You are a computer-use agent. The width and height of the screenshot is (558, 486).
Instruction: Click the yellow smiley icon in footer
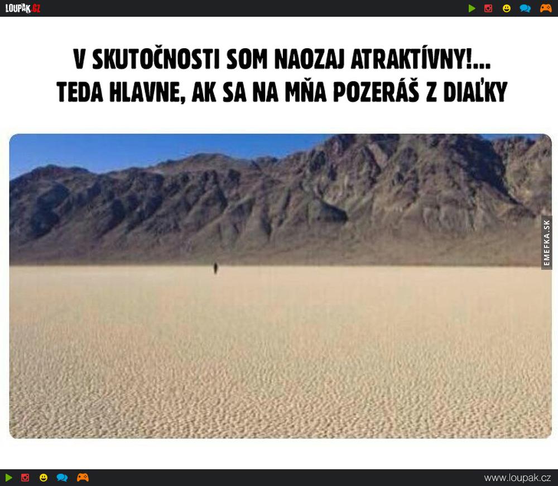(x=44, y=478)
